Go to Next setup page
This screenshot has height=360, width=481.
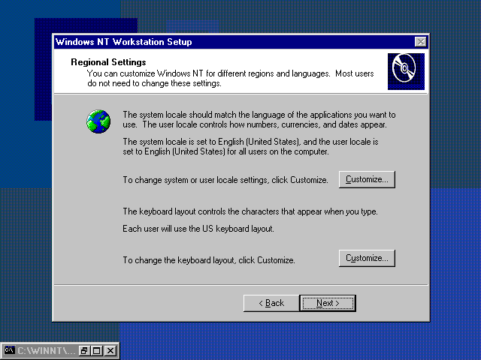click(x=328, y=303)
